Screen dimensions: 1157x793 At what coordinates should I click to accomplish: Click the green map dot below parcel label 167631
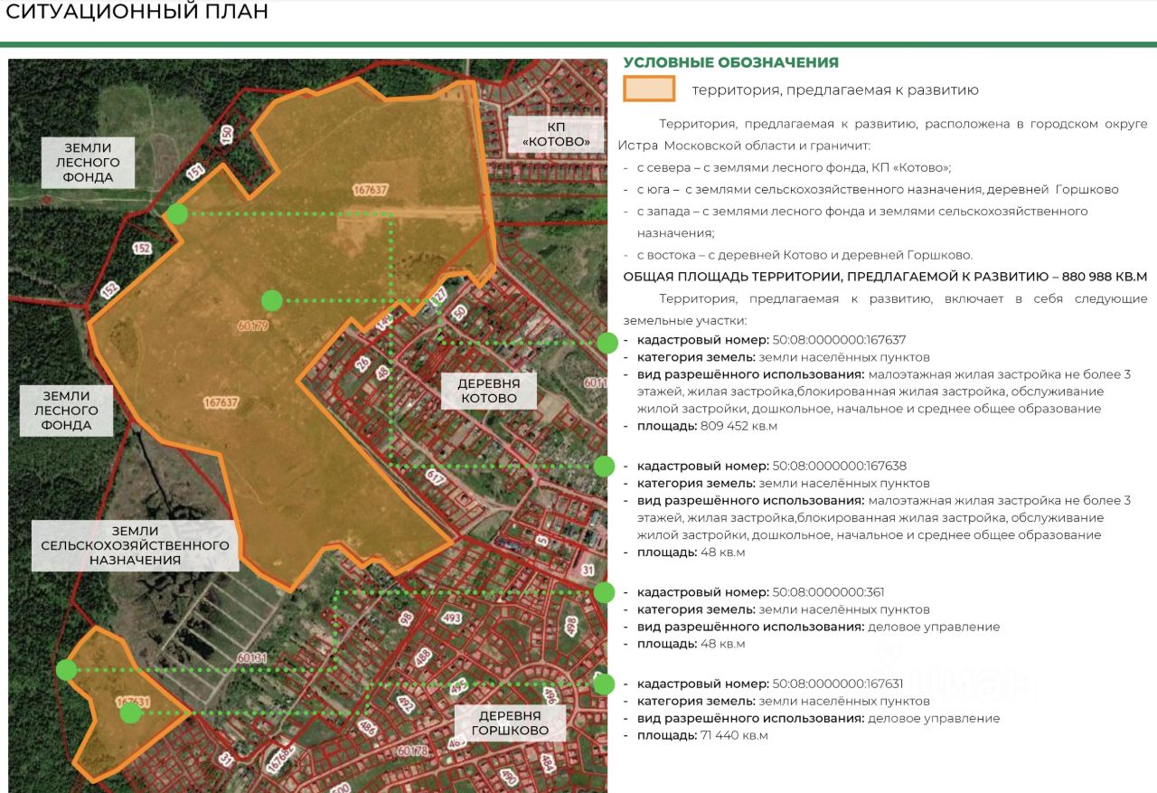pyautogui.click(x=131, y=713)
